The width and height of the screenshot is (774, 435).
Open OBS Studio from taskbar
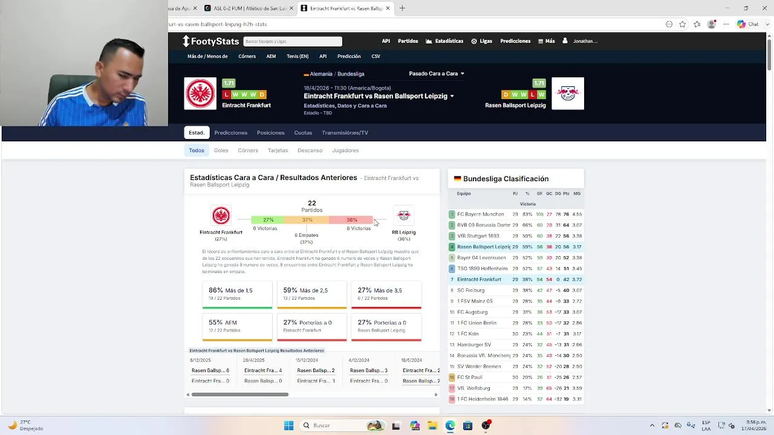point(486,425)
